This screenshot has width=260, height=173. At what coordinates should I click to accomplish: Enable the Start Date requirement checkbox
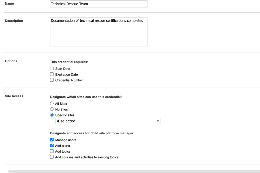[x=52, y=69]
